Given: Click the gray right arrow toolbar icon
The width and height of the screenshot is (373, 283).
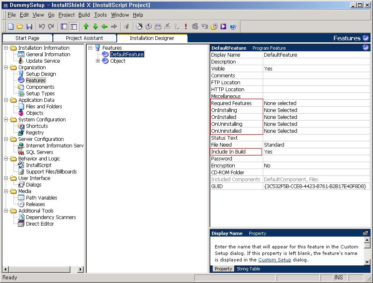Looking at the screenshot, I should [114, 26].
